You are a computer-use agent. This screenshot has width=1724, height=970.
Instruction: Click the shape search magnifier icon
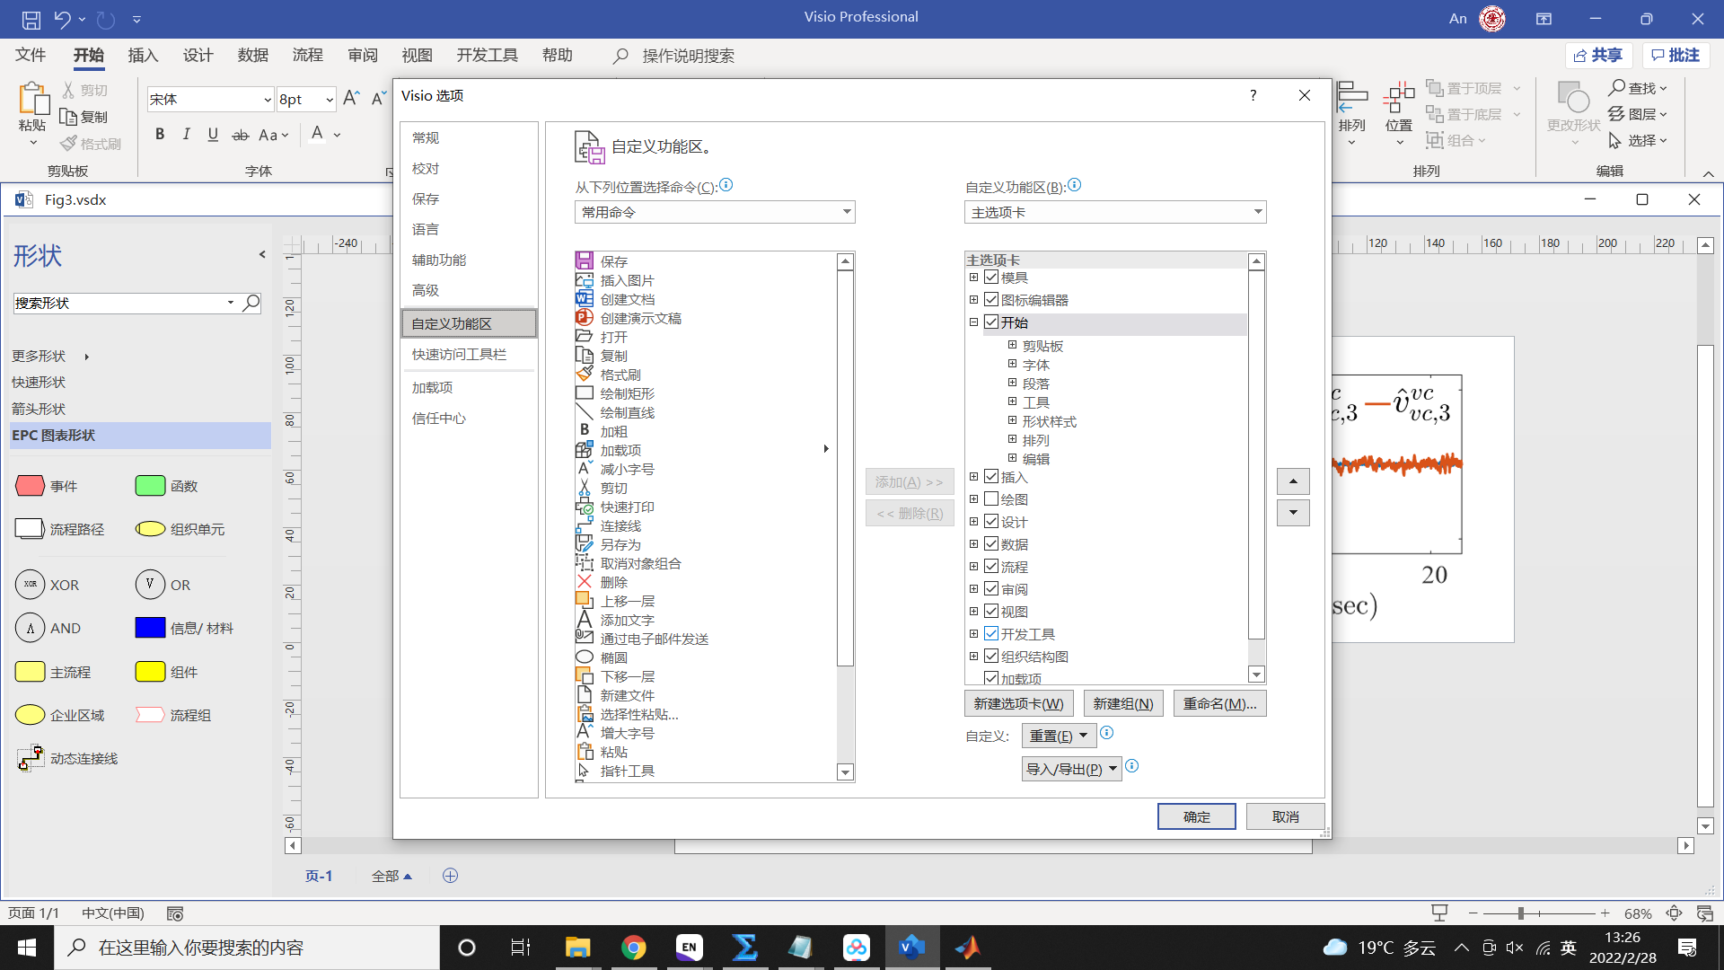pyautogui.click(x=251, y=303)
